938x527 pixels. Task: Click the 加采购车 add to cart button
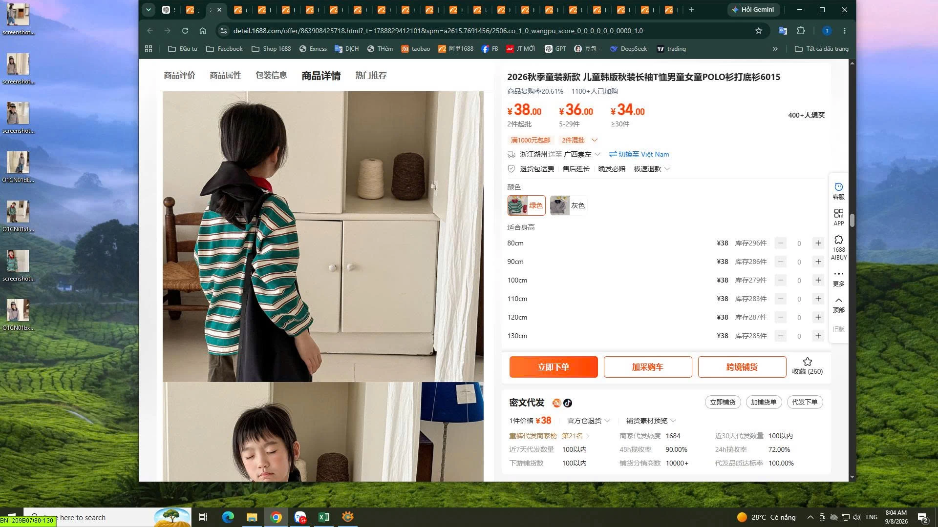coord(648,367)
